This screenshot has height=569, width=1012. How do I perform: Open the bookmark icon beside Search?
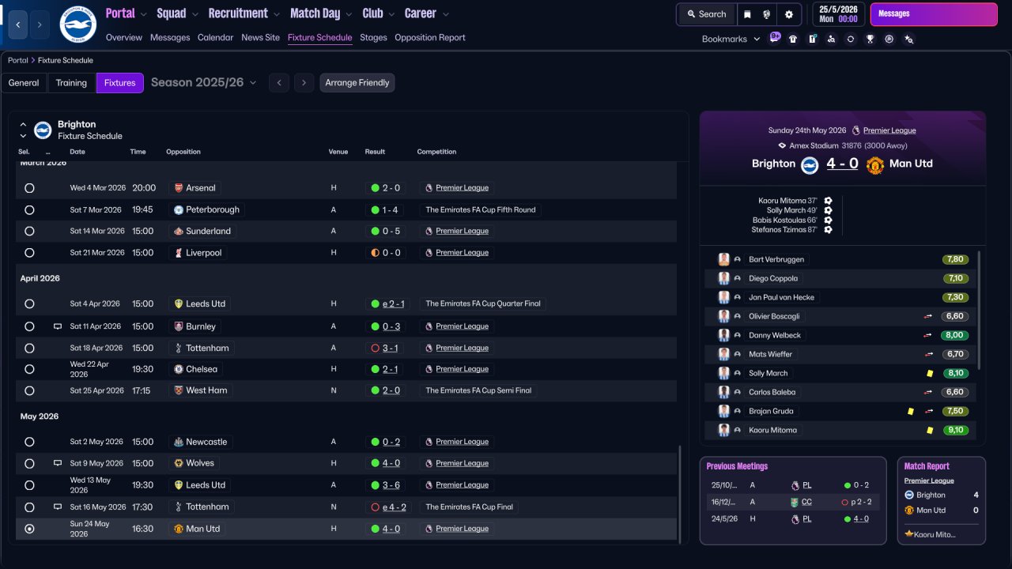[747, 14]
